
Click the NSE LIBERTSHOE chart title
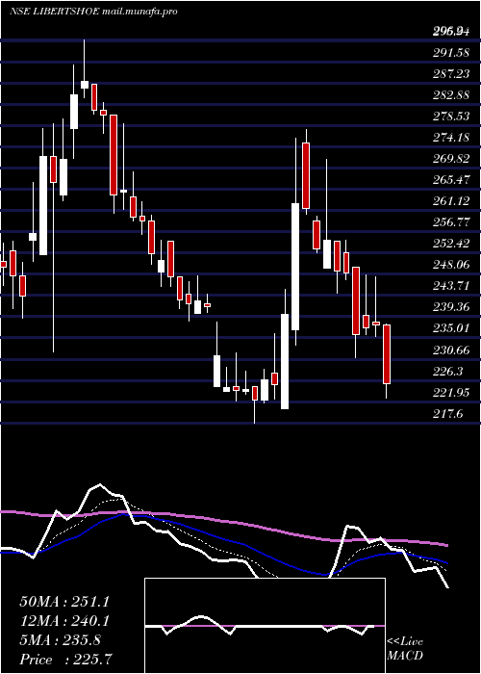[93, 12]
